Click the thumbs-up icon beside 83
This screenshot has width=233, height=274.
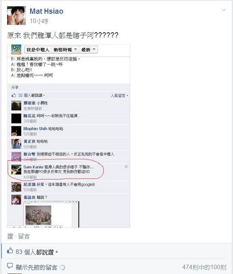tap(10, 251)
